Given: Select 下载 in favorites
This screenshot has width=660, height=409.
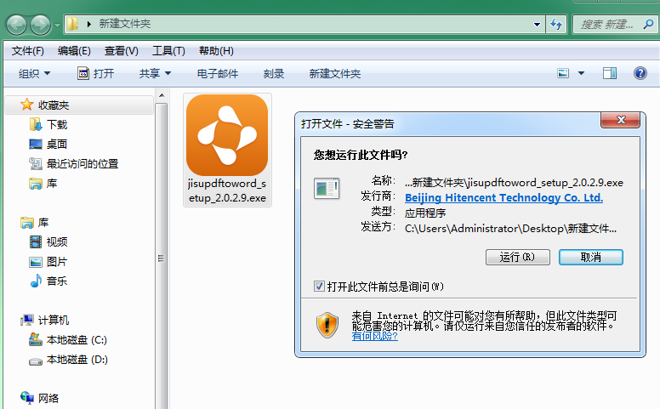Looking at the screenshot, I should pos(57,124).
